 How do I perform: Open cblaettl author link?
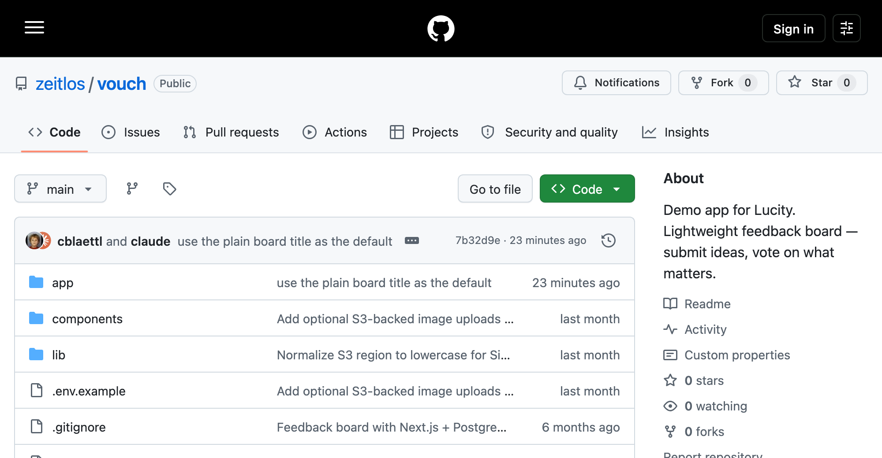point(80,241)
